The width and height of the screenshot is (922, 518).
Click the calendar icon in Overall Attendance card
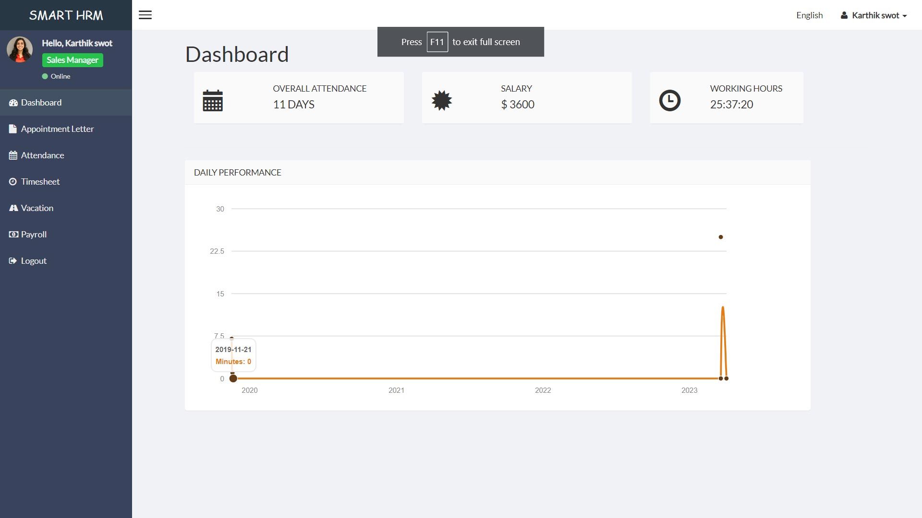point(212,101)
